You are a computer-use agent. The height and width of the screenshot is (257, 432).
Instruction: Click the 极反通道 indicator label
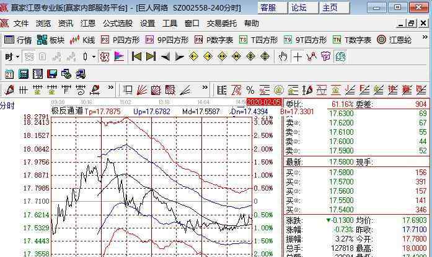tap(67, 111)
